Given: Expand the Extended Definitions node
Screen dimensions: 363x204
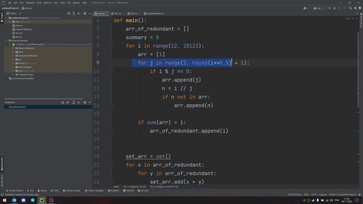Looking at the screenshot, I should click(13, 56).
